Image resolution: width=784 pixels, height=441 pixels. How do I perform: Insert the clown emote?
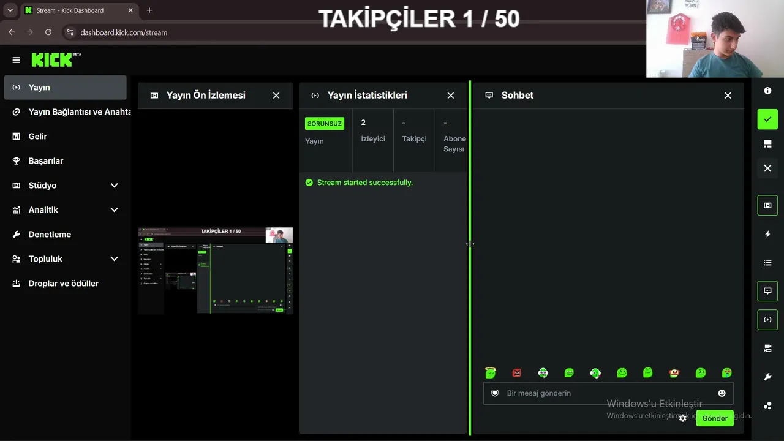674,372
